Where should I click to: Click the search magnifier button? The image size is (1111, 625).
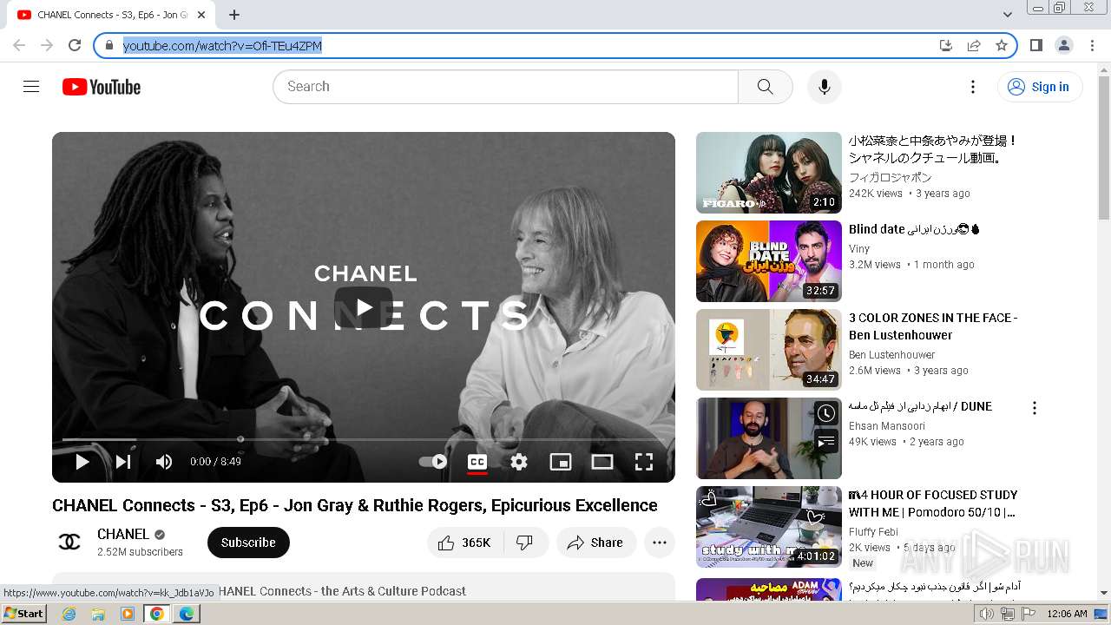(765, 87)
